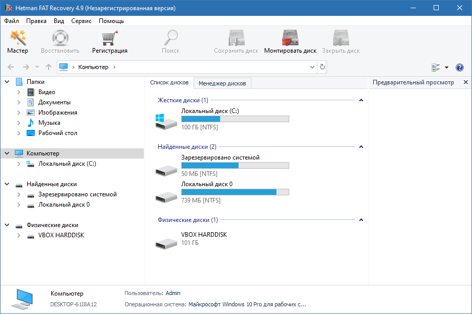Select Музыка in folder tree
The image size is (472, 314).
pyautogui.click(x=49, y=123)
